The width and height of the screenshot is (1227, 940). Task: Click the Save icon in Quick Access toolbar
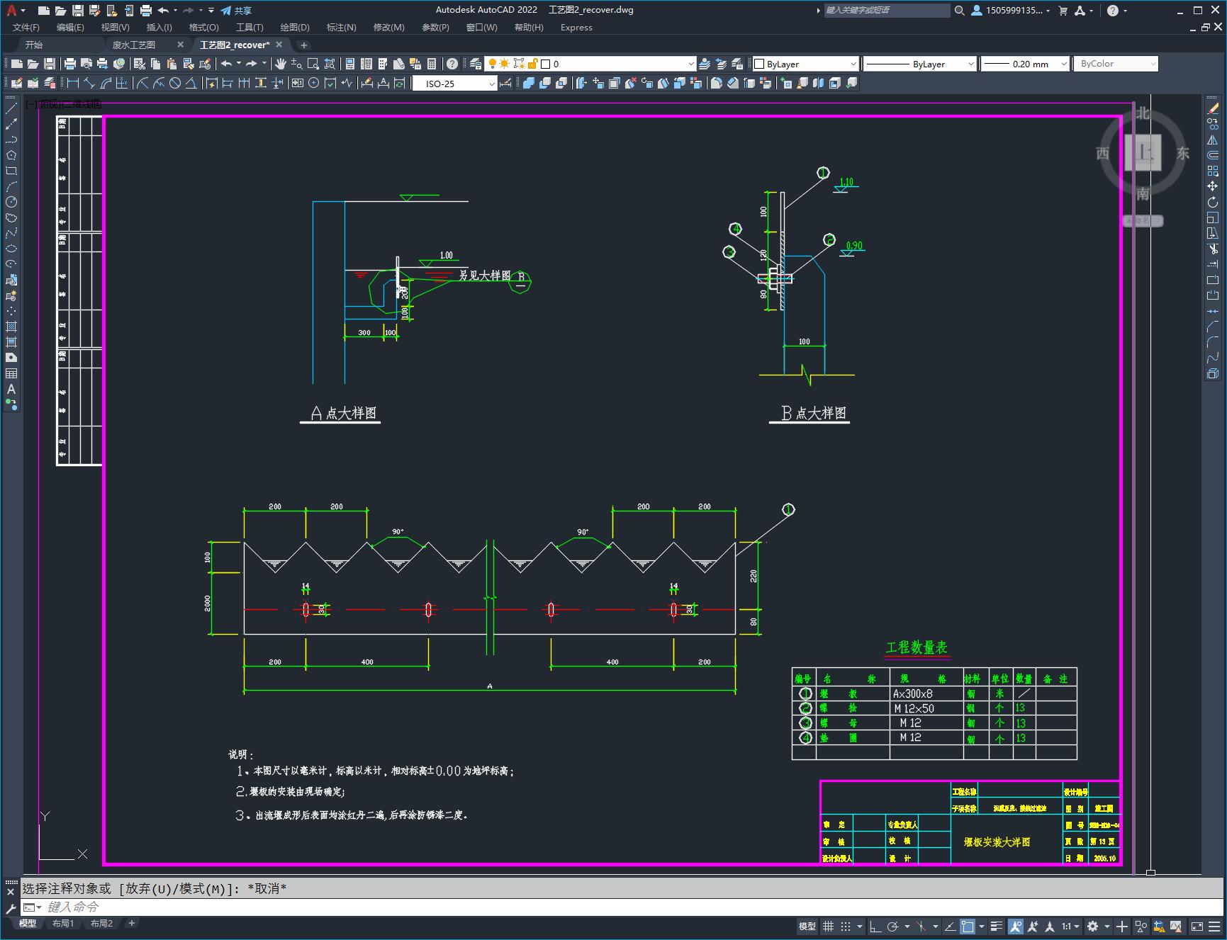click(78, 11)
